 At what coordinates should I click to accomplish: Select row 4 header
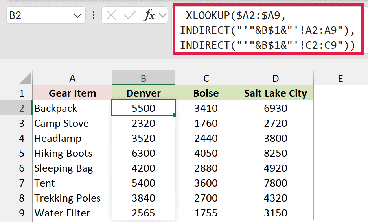click(16, 138)
